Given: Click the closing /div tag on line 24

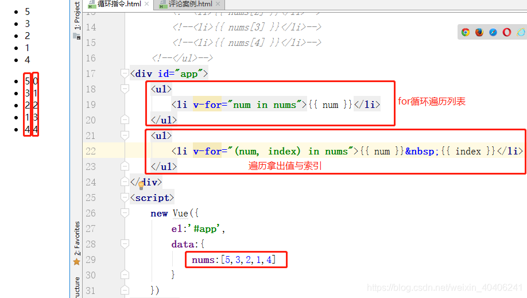Looking at the screenshot, I should (x=146, y=182).
